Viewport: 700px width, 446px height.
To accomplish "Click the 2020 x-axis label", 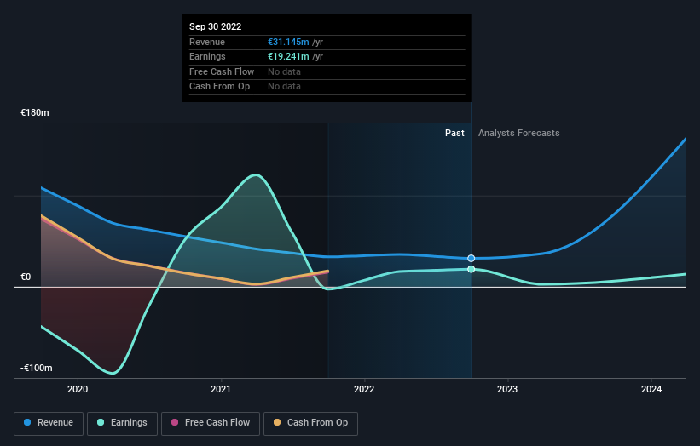I will (x=78, y=389).
